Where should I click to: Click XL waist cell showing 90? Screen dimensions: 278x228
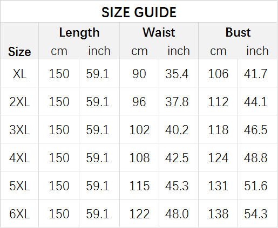point(139,74)
